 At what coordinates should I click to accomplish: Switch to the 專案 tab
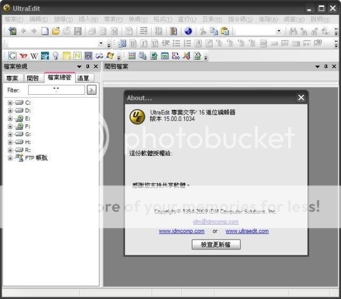(12, 78)
